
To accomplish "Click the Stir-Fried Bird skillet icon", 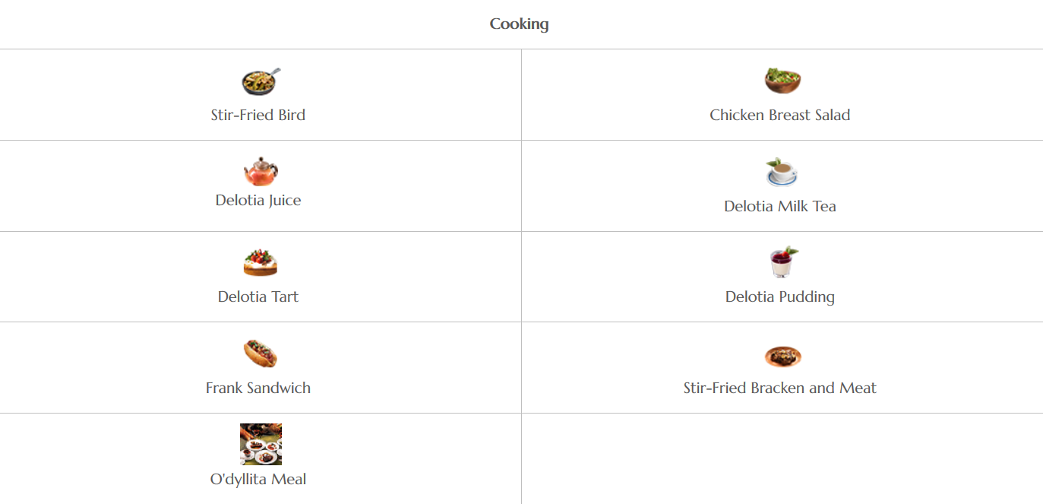I will (x=260, y=81).
